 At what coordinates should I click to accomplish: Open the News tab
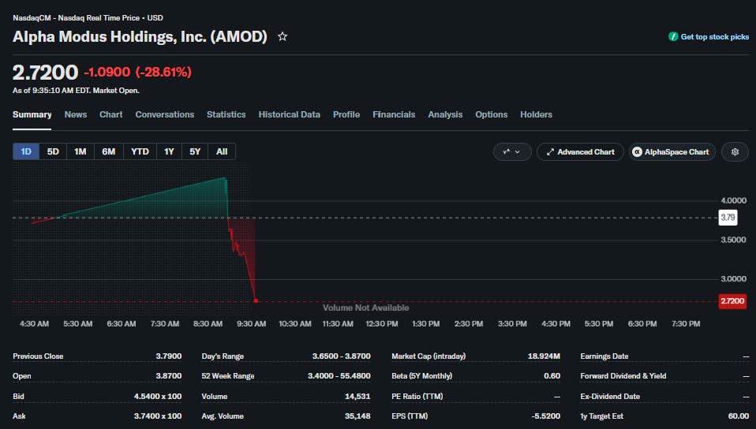(x=76, y=114)
